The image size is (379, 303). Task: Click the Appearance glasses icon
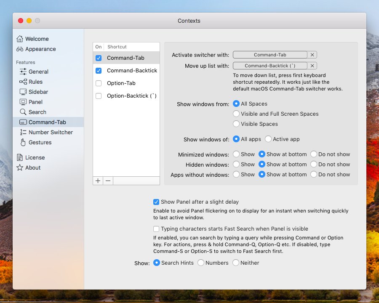[20, 49]
